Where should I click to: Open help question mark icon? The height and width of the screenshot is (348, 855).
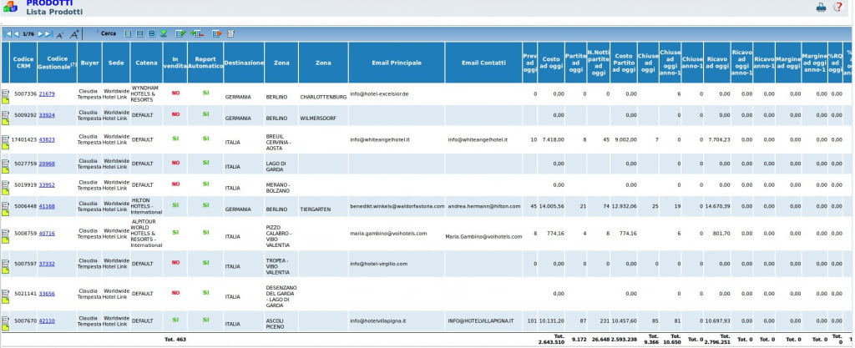[x=838, y=7]
